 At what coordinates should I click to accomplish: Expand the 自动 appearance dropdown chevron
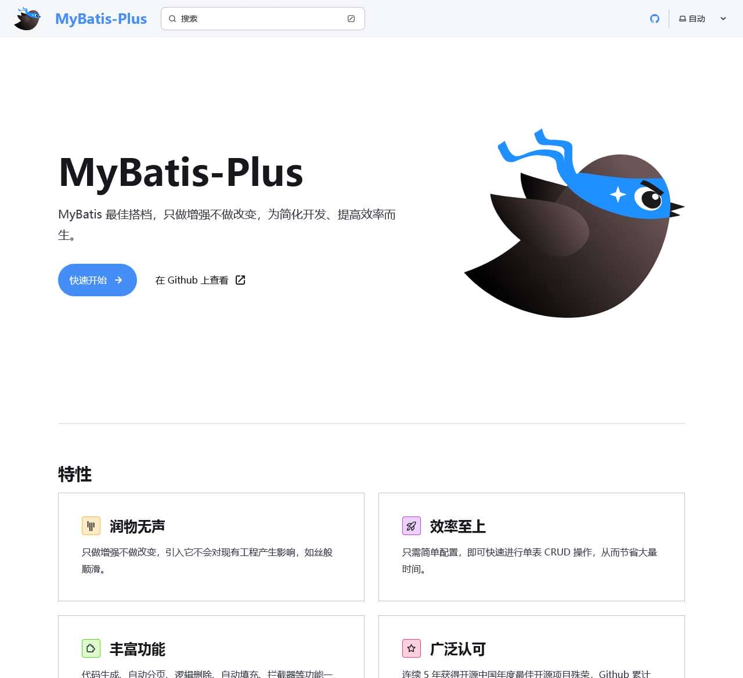pos(722,18)
